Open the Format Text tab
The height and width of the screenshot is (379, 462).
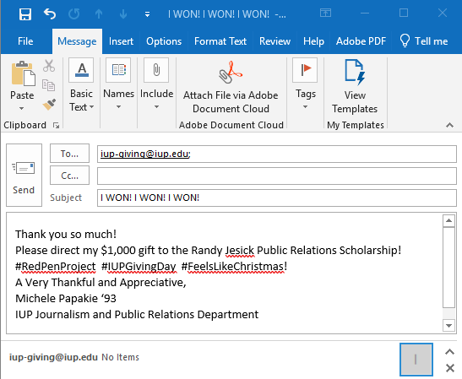pos(220,41)
